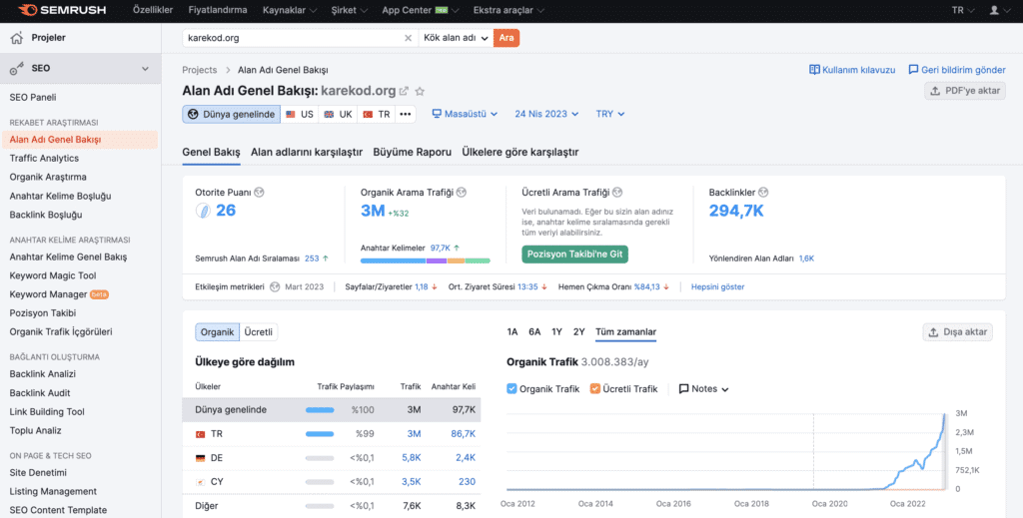The width and height of the screenshot is (1023, 518).
Task: Open the Şirket dropdown menu
Action: pos(349,10)
